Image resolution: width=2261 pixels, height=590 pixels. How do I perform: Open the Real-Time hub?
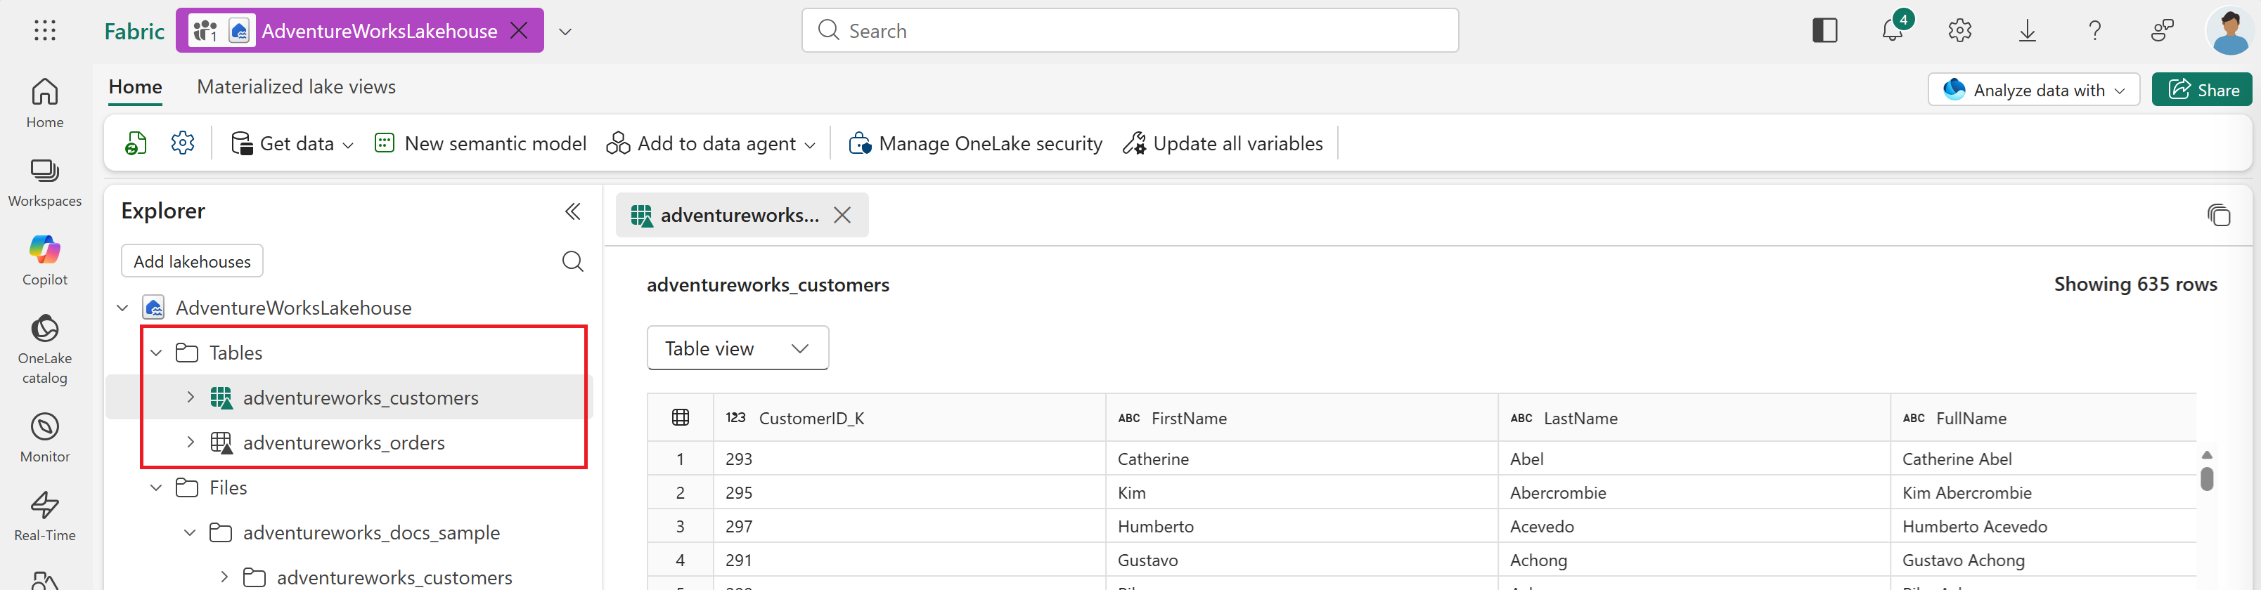[x=45, y=516]
